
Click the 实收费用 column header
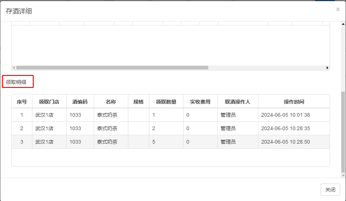(200, 102)
